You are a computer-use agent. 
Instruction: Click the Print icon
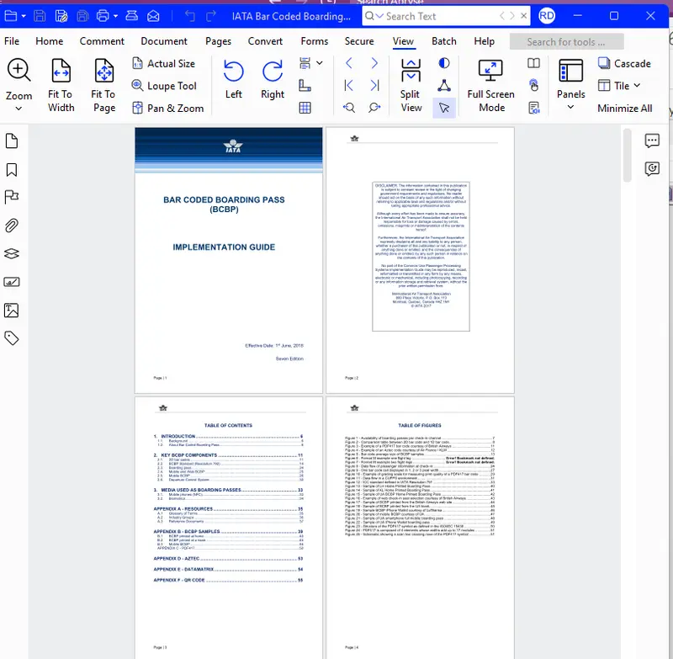(x=103, y=16)
